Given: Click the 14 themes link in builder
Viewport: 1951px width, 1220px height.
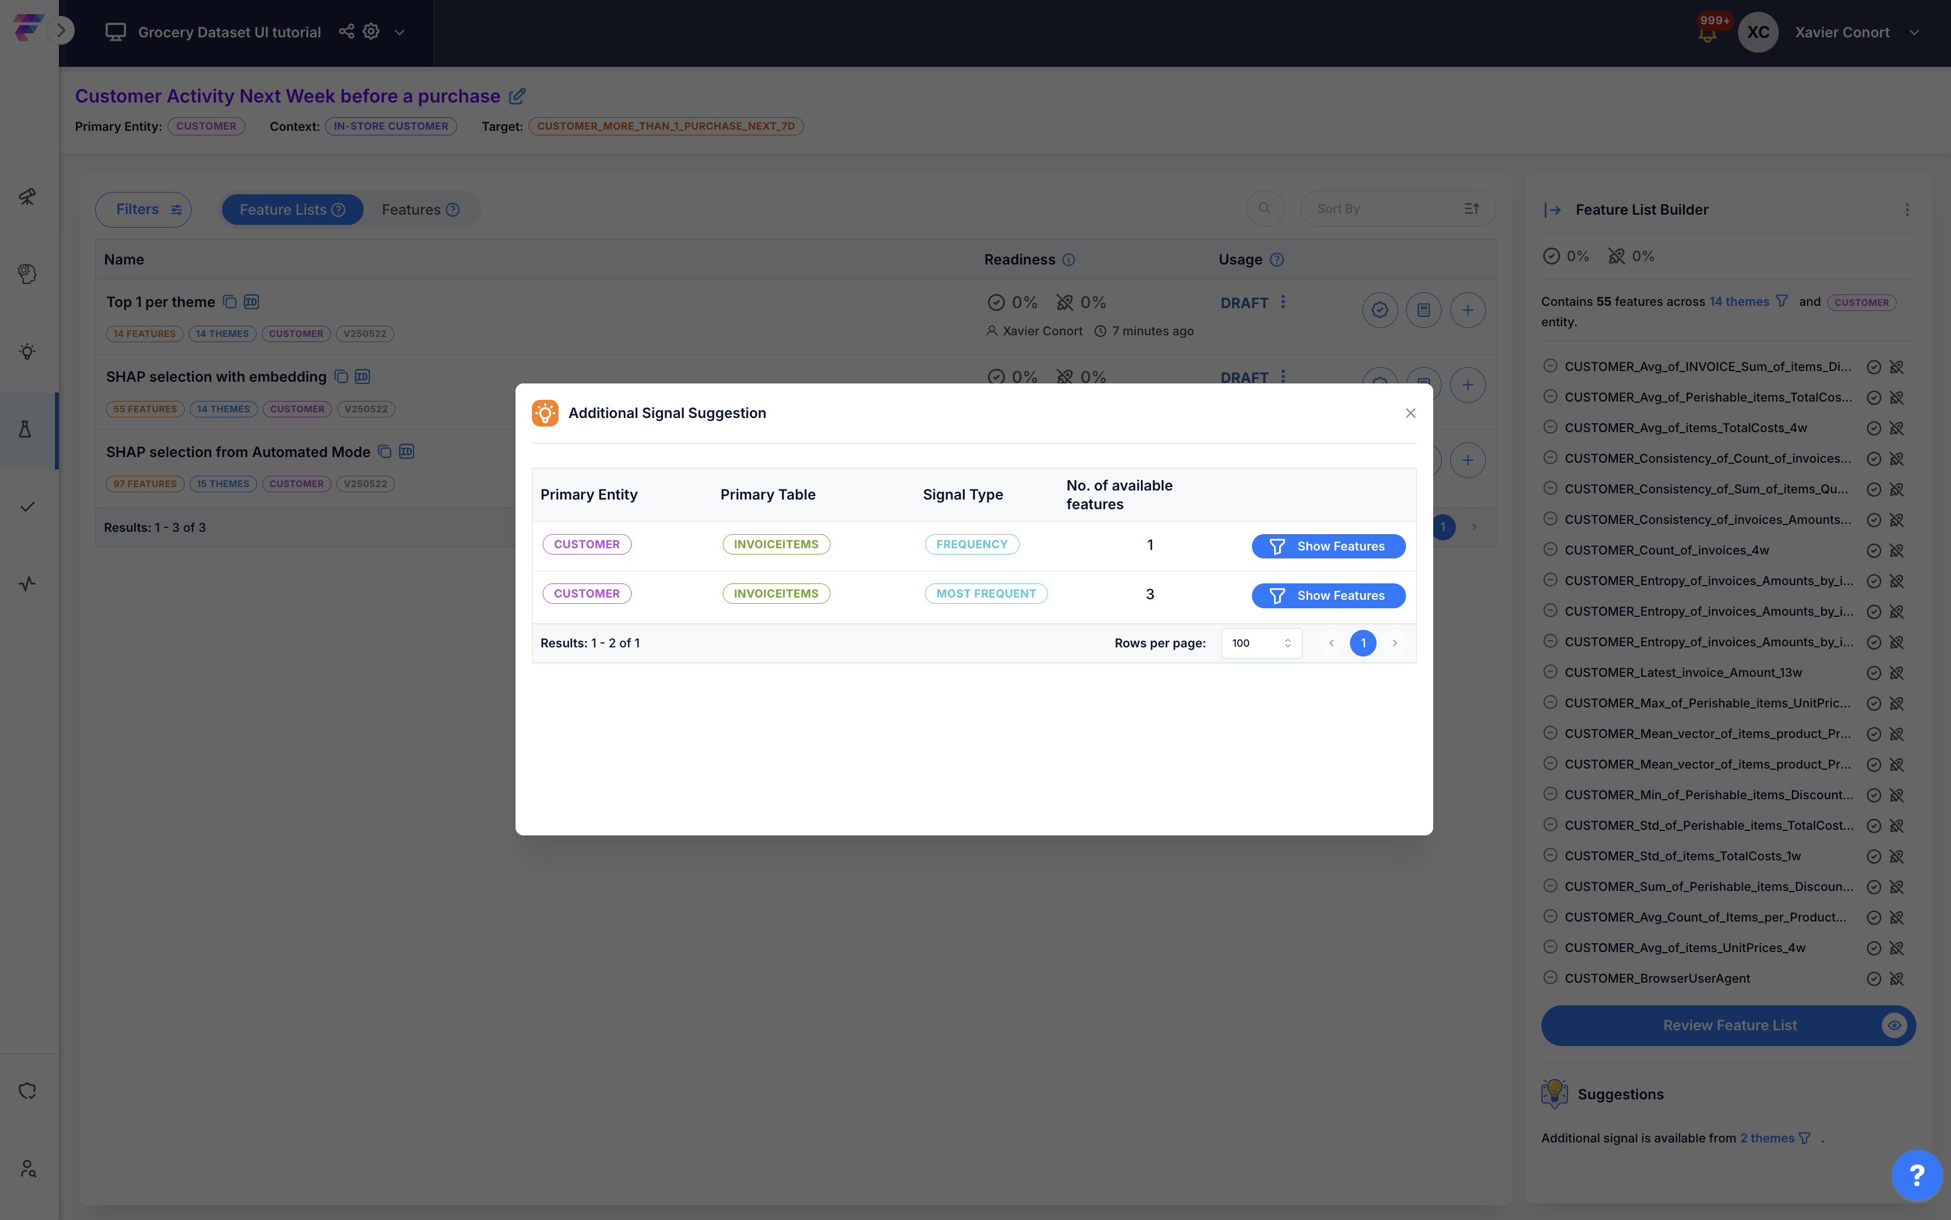Looking at the screenshot, I should (x=1740, y=302).
